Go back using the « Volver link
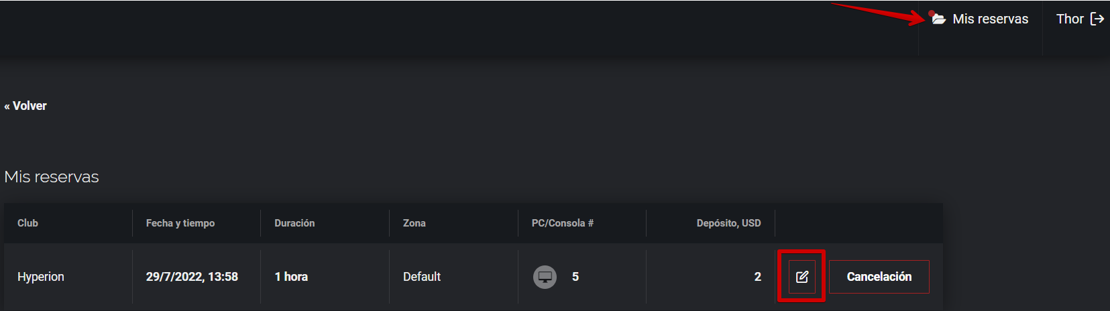 point(25,106)
